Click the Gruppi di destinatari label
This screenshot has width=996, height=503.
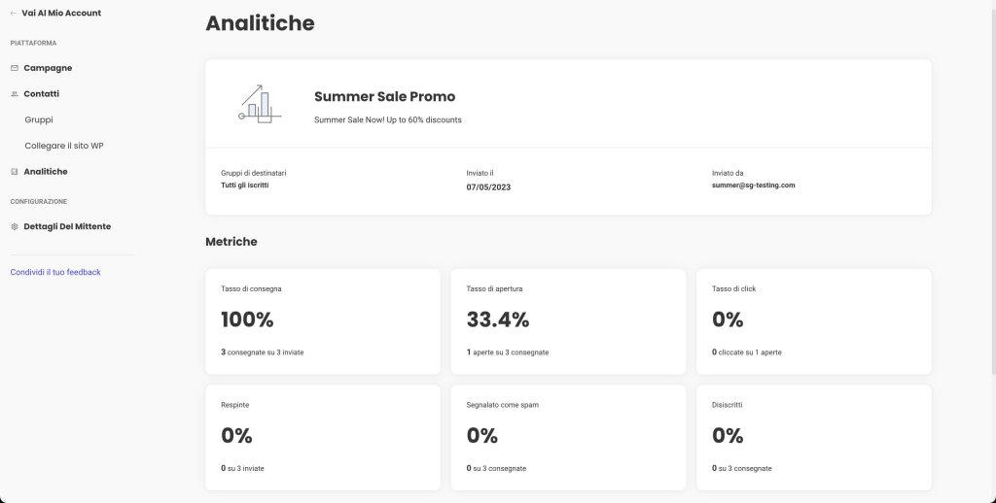pos(254,173)
